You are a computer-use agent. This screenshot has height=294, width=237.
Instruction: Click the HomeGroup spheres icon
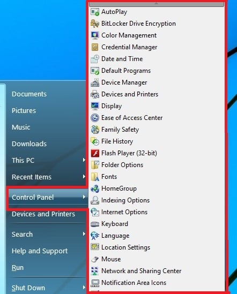pyautogui.click(x=95, y=189)
